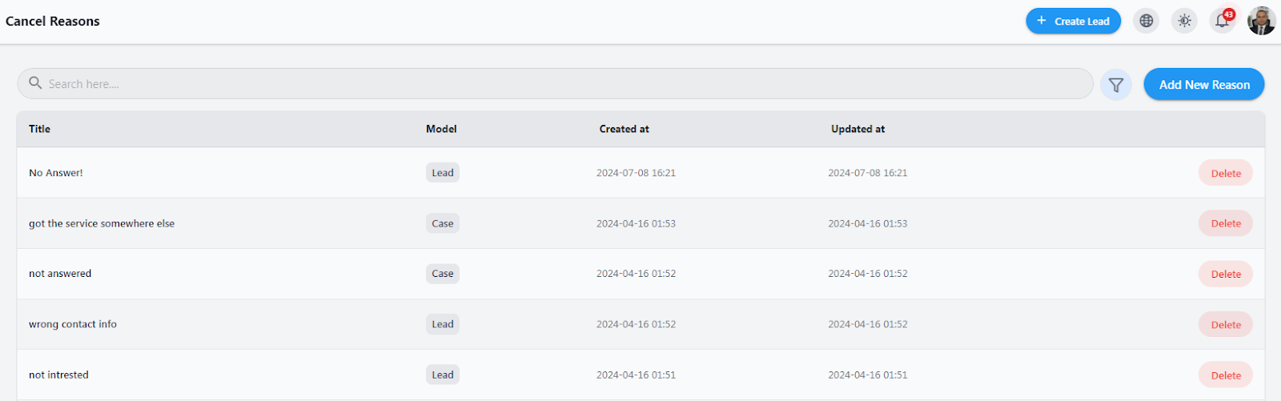Delete the wrong contact info reason

[x=1226, y=324]
